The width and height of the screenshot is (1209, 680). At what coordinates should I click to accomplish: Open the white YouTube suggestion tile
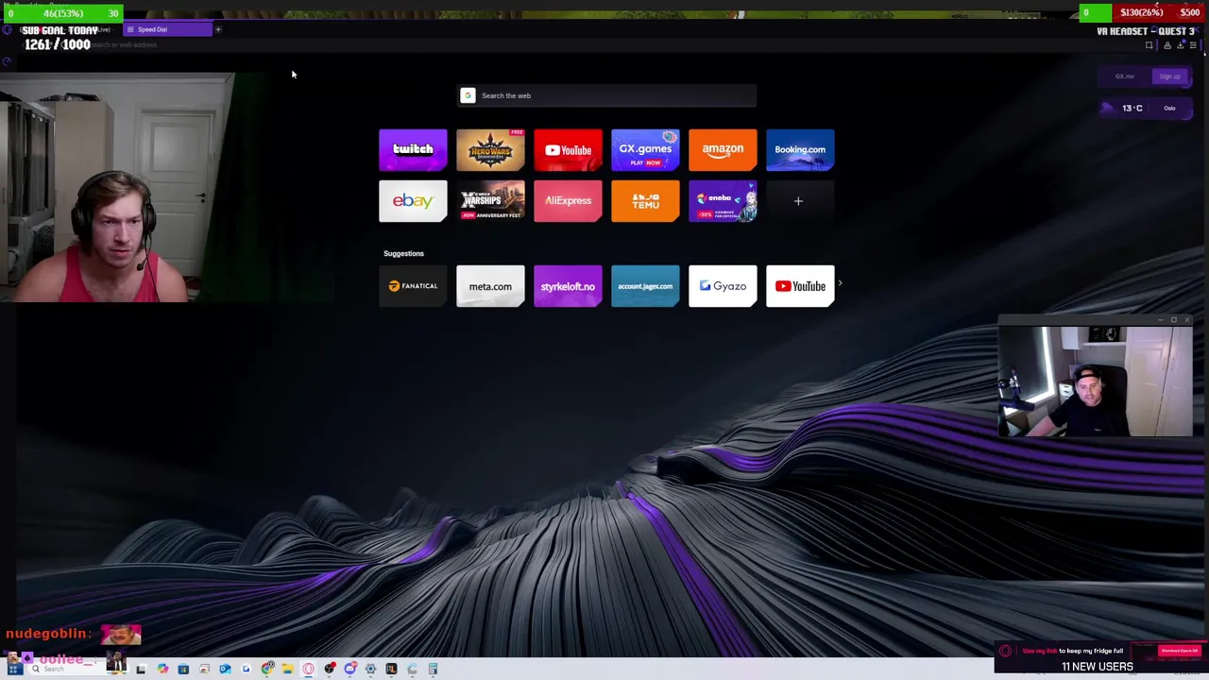point(800,286)
